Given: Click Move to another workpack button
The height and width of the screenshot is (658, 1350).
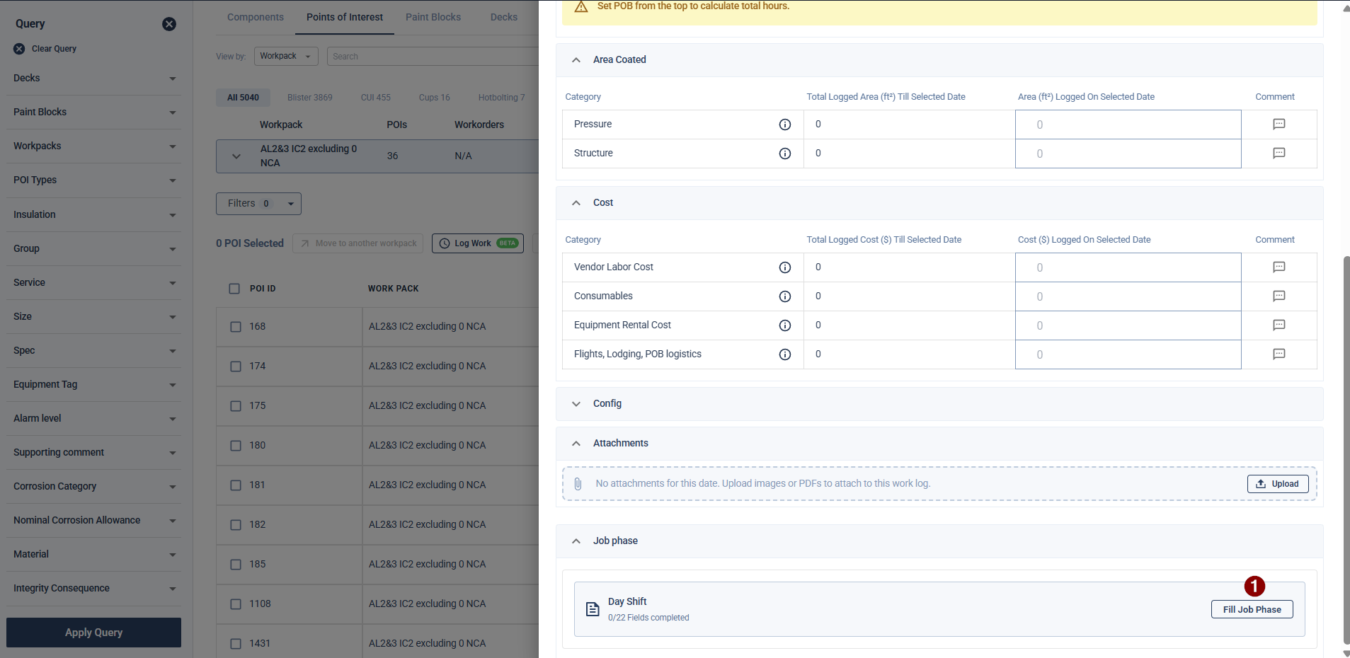Looking at the screenshot, I should click(x=358, y=243).
